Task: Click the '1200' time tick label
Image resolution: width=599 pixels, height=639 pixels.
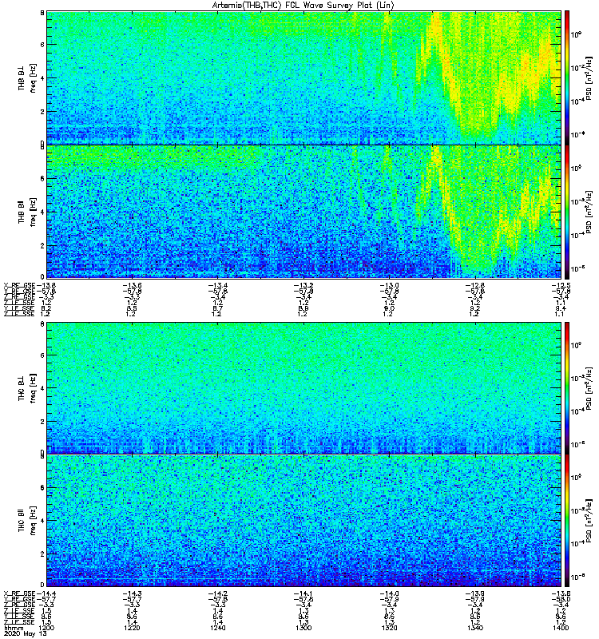Action: [46, 628]
